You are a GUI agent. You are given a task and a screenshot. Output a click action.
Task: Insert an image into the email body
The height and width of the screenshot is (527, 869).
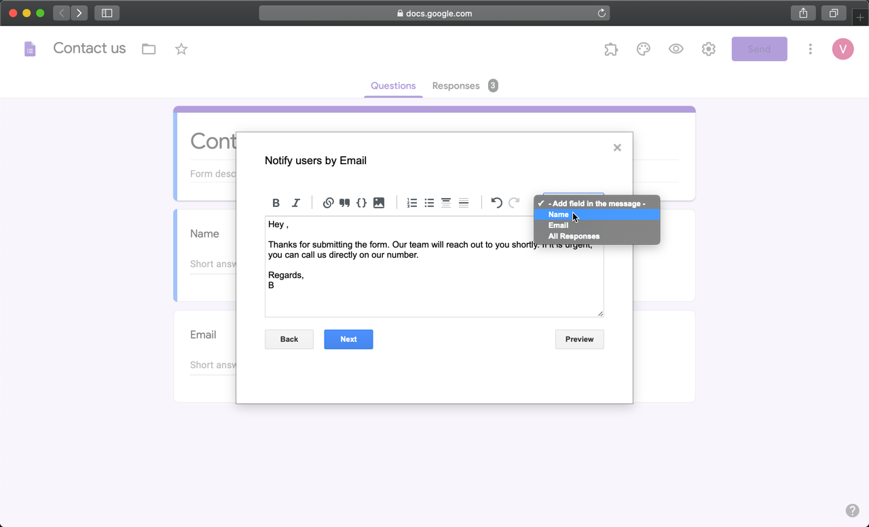[378, 202]
